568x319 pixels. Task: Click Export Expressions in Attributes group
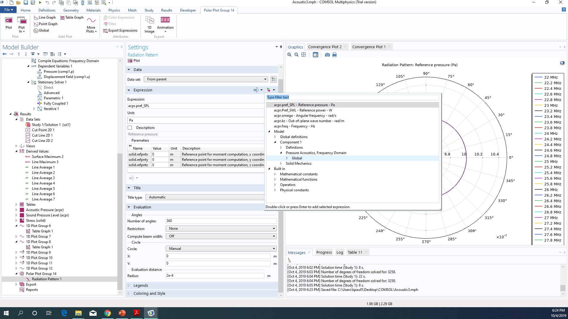120,30
